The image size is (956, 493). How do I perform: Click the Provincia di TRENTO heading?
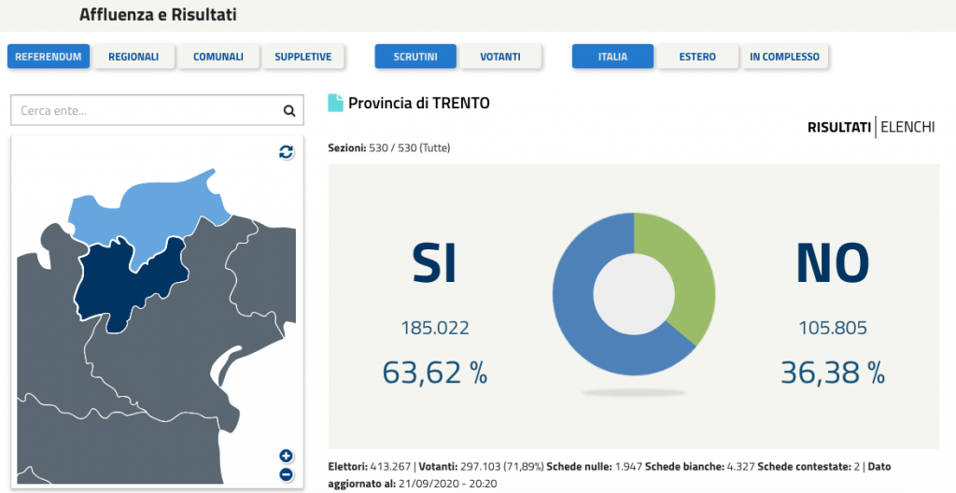point(419,103)
